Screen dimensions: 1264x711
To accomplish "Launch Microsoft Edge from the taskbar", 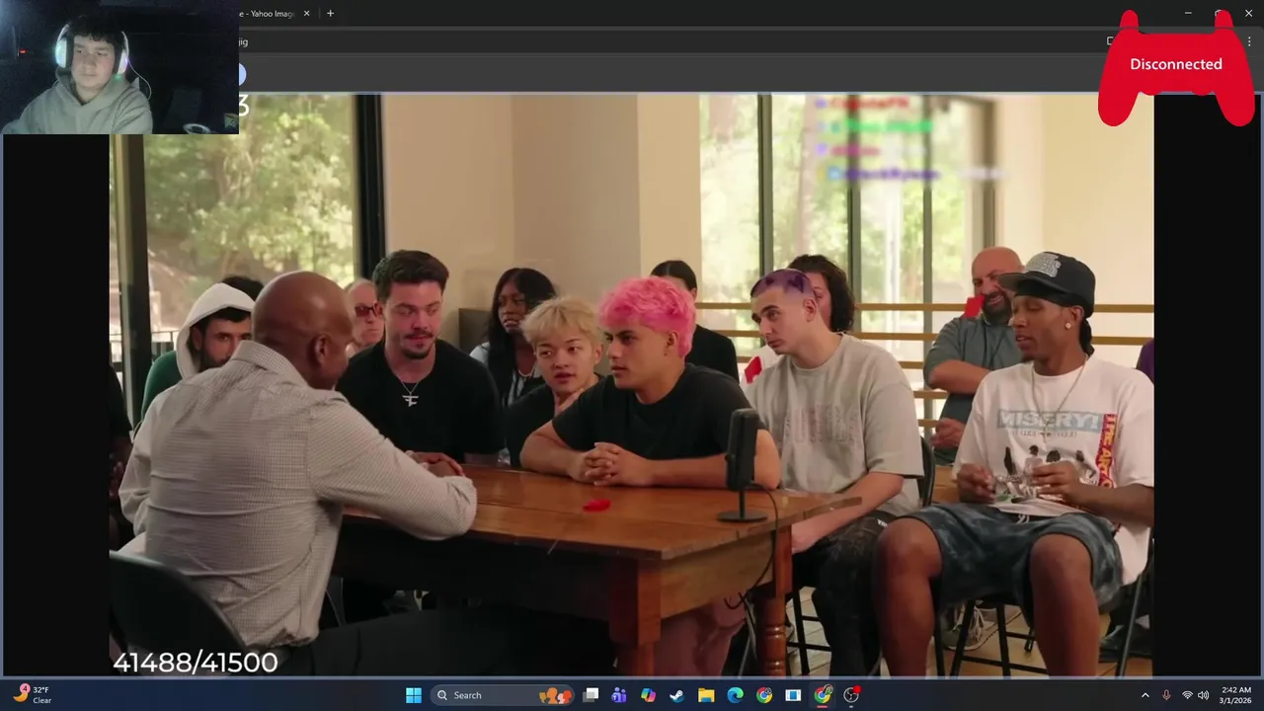I will click(x=735, y=695).
